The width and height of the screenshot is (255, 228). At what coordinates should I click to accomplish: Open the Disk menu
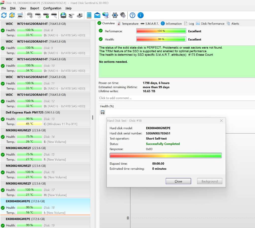13,8
